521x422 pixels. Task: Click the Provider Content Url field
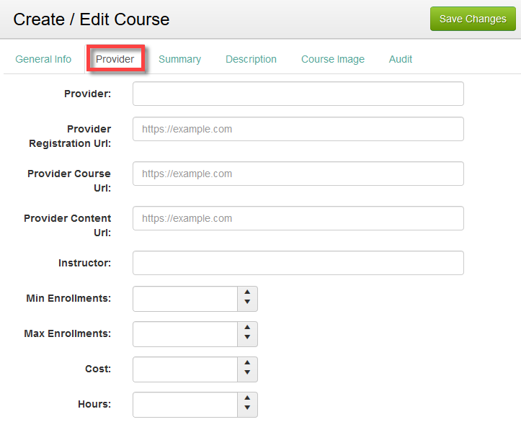tap(298, 218)
